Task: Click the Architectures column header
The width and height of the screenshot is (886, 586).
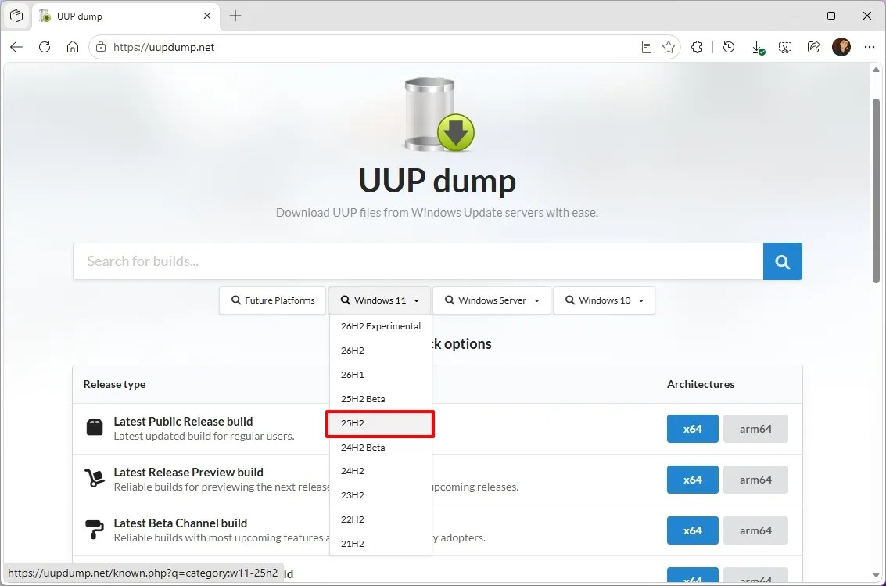Action: pyautogui.click(x=701, y=384)
